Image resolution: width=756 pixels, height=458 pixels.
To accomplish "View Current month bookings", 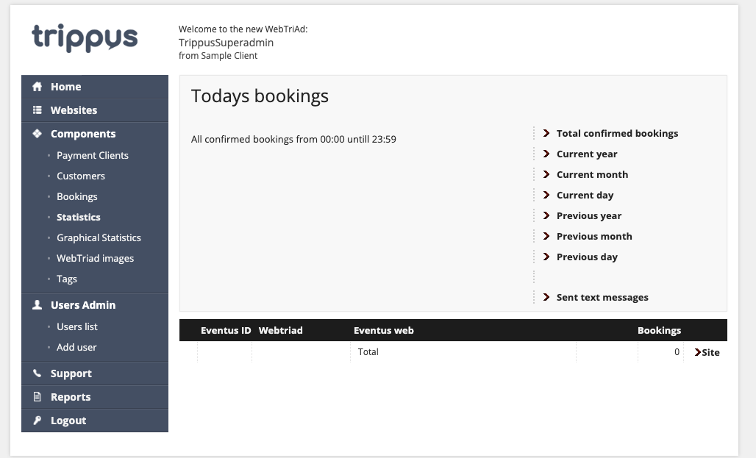I will [592, 174].
